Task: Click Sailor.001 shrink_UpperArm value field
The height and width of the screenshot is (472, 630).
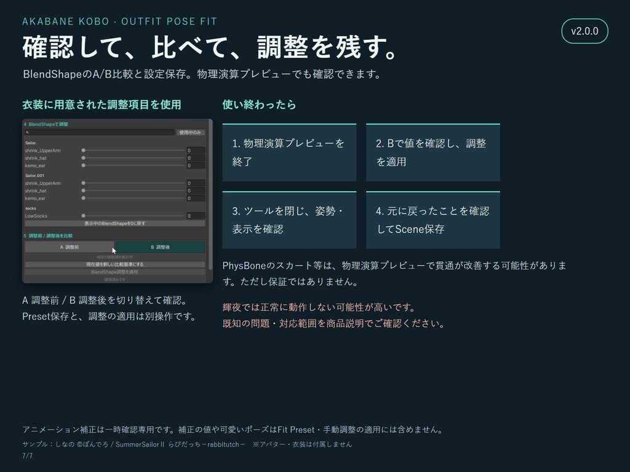Action: click(196, 183)
